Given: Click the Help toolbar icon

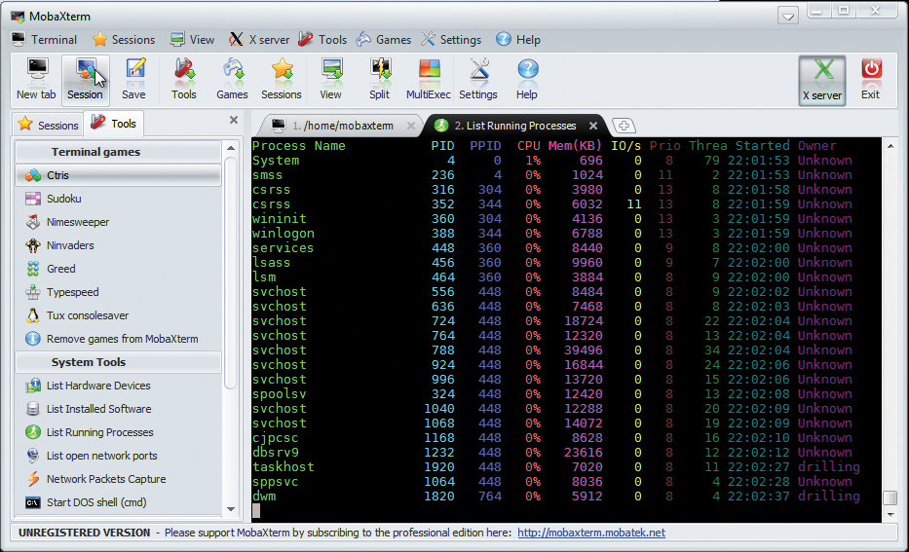Looking at the screenshot, I should [x=527, y=80].
